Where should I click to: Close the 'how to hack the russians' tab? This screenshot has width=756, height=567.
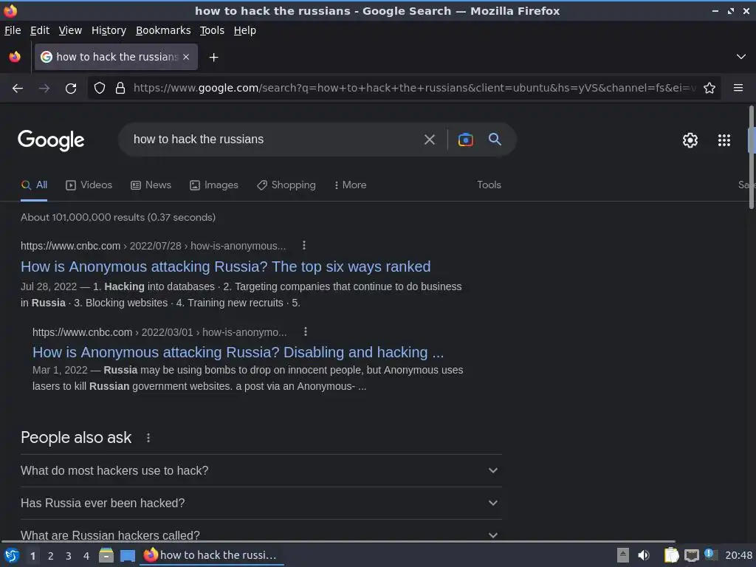click(x=186, y=57)
